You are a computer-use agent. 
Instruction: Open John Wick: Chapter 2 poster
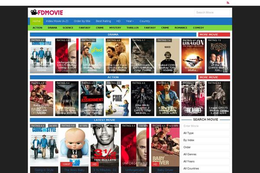click(143, 99)
